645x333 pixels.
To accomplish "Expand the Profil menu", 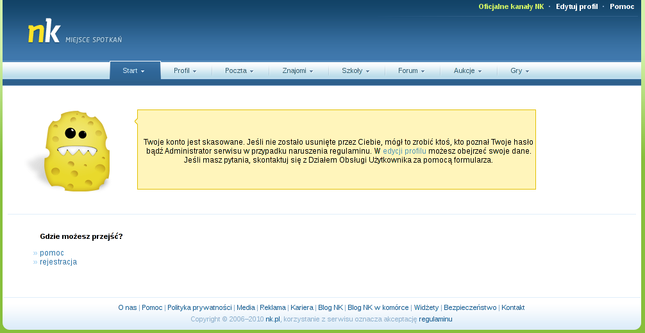I will click(x=185, y=70).
